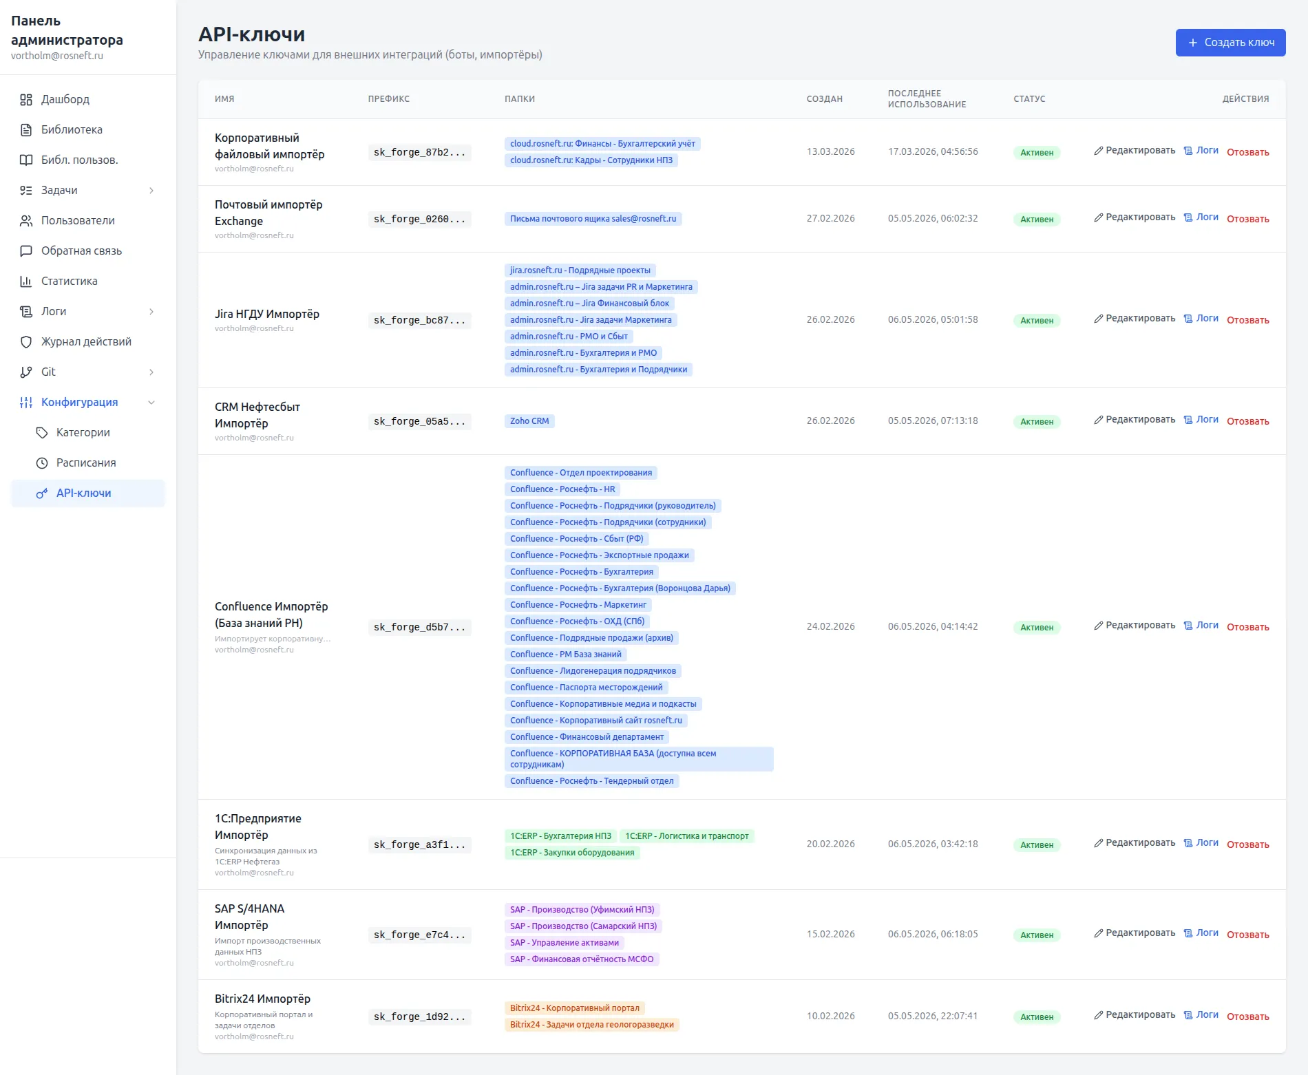Open Логи link for Jira НГДУ Импортёр
This screenshot has width=1308, height=1075.
tap(1201, 319)
